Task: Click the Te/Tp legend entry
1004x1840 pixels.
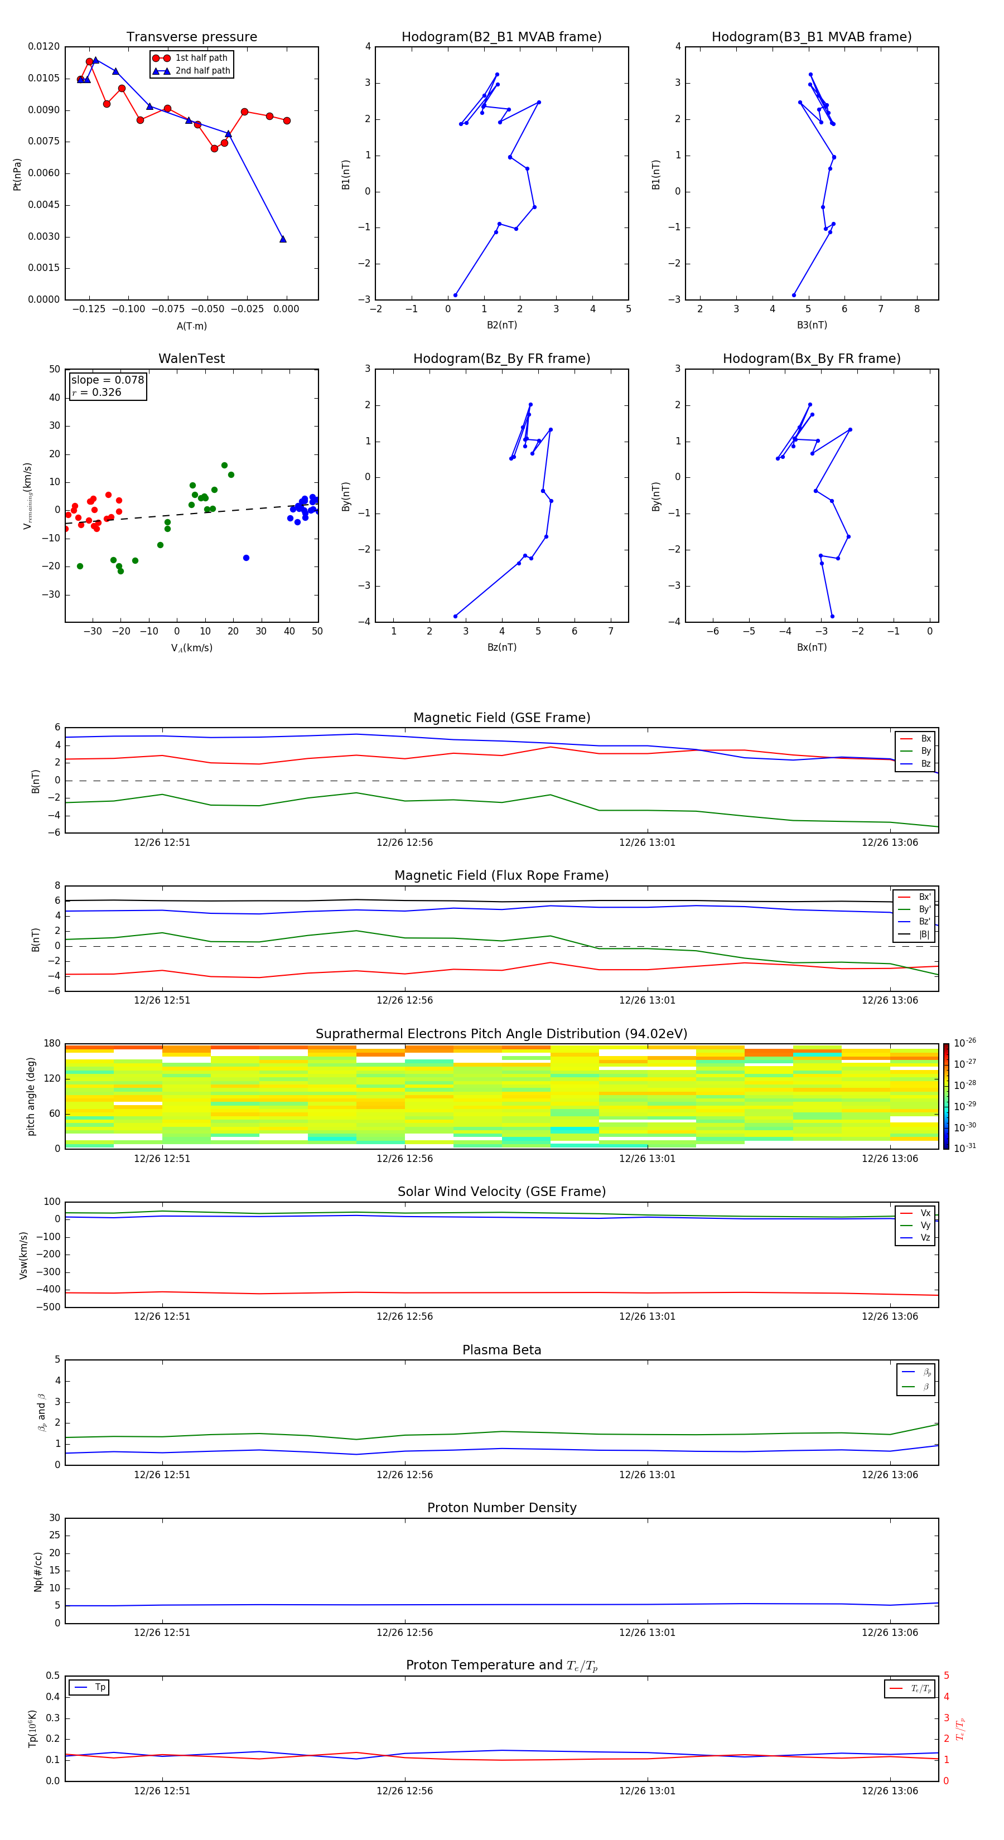Action: coord(910,1688)
